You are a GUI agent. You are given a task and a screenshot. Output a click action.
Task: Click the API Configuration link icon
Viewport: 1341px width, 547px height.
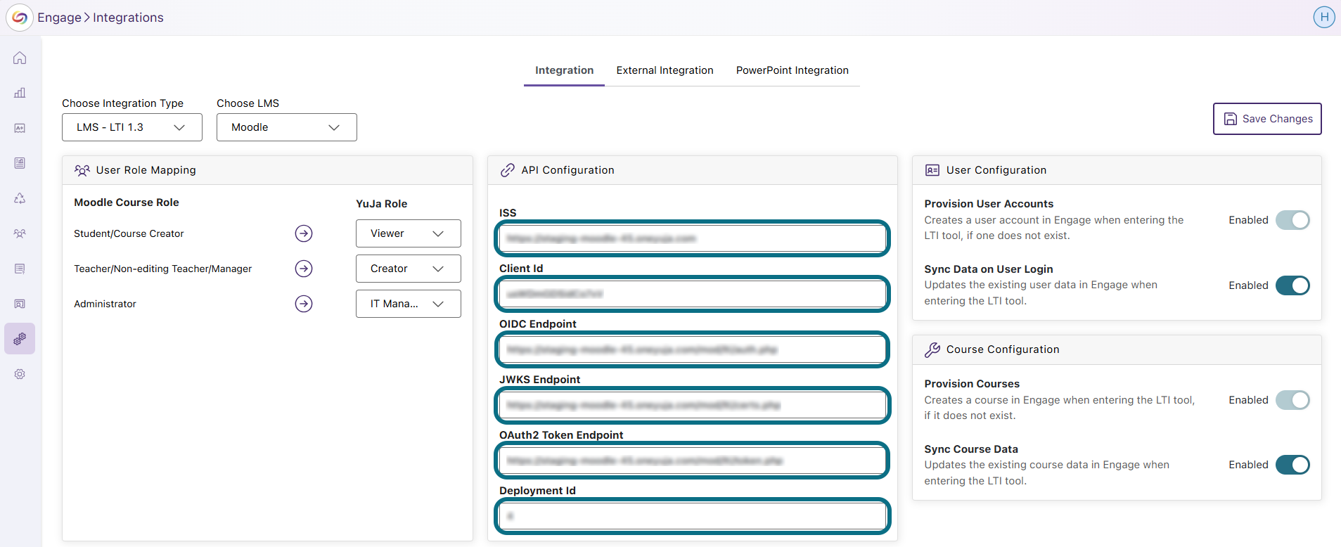click(508, 170)
